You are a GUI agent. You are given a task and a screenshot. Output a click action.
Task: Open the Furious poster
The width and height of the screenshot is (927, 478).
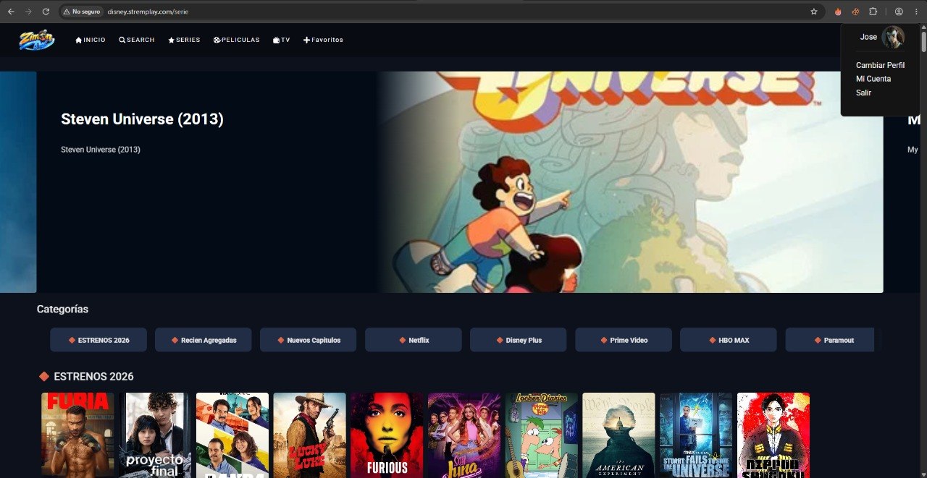coord(387,435)
